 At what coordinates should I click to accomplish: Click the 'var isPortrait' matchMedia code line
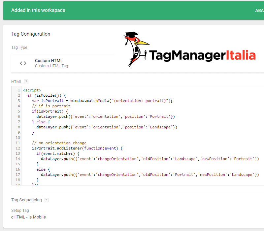[102, 101]
